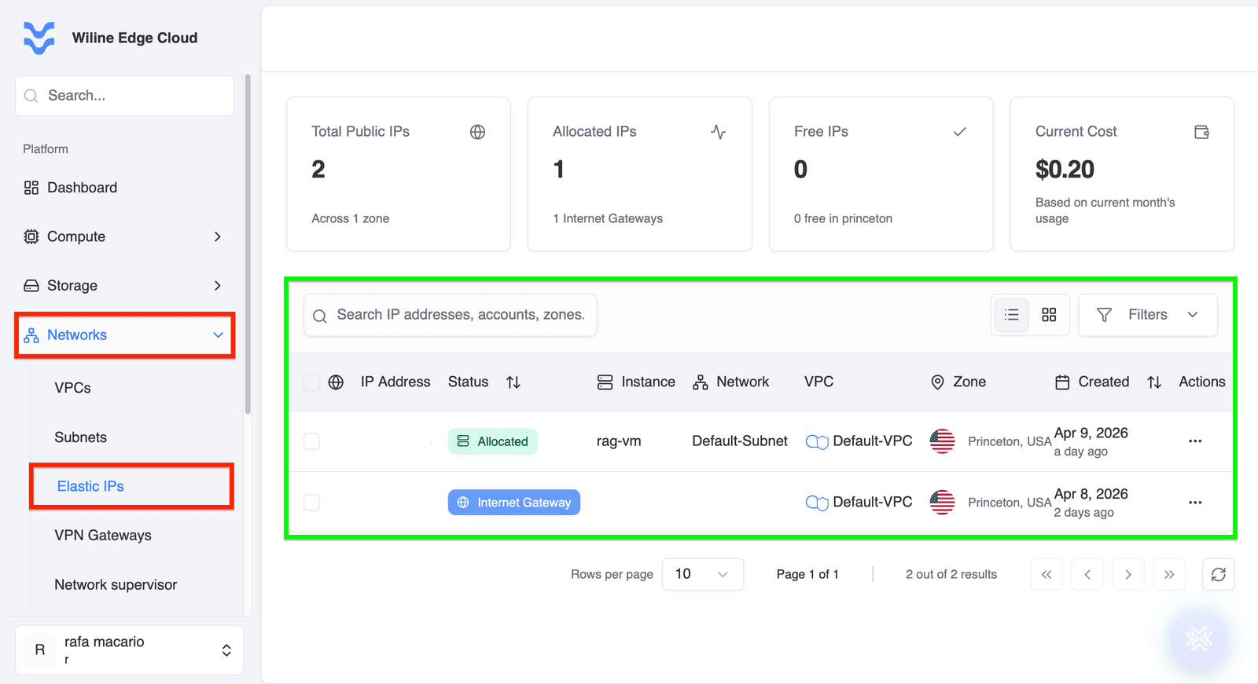Open Network supervisor
1258x684 pixels.
click(x=116, y=585)
